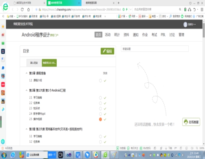Go to the browser home icon
205x159 pixels.
(x=29, y=9)
